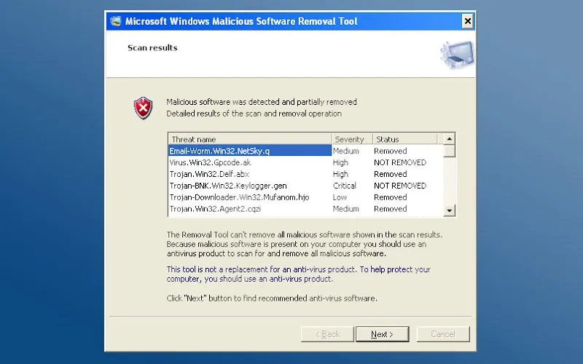
Task: Click the computer scan graphic icon
Action: pos(457,55)
